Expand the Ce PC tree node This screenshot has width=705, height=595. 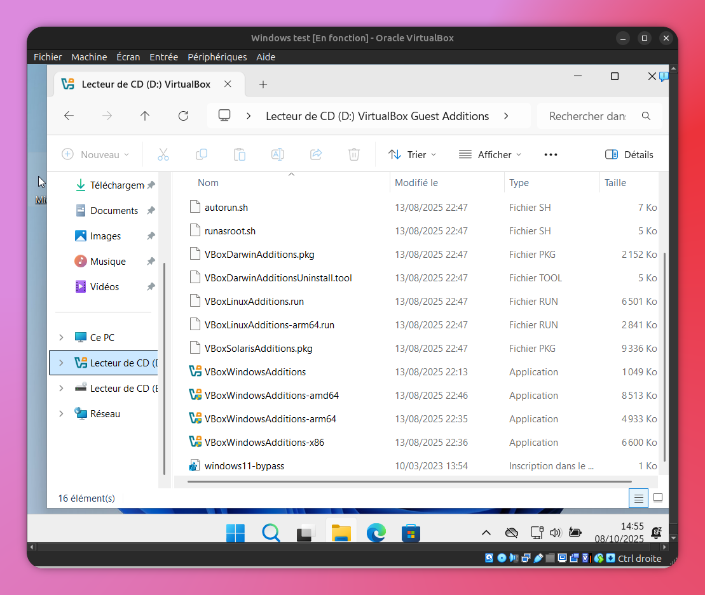(61, 337)
